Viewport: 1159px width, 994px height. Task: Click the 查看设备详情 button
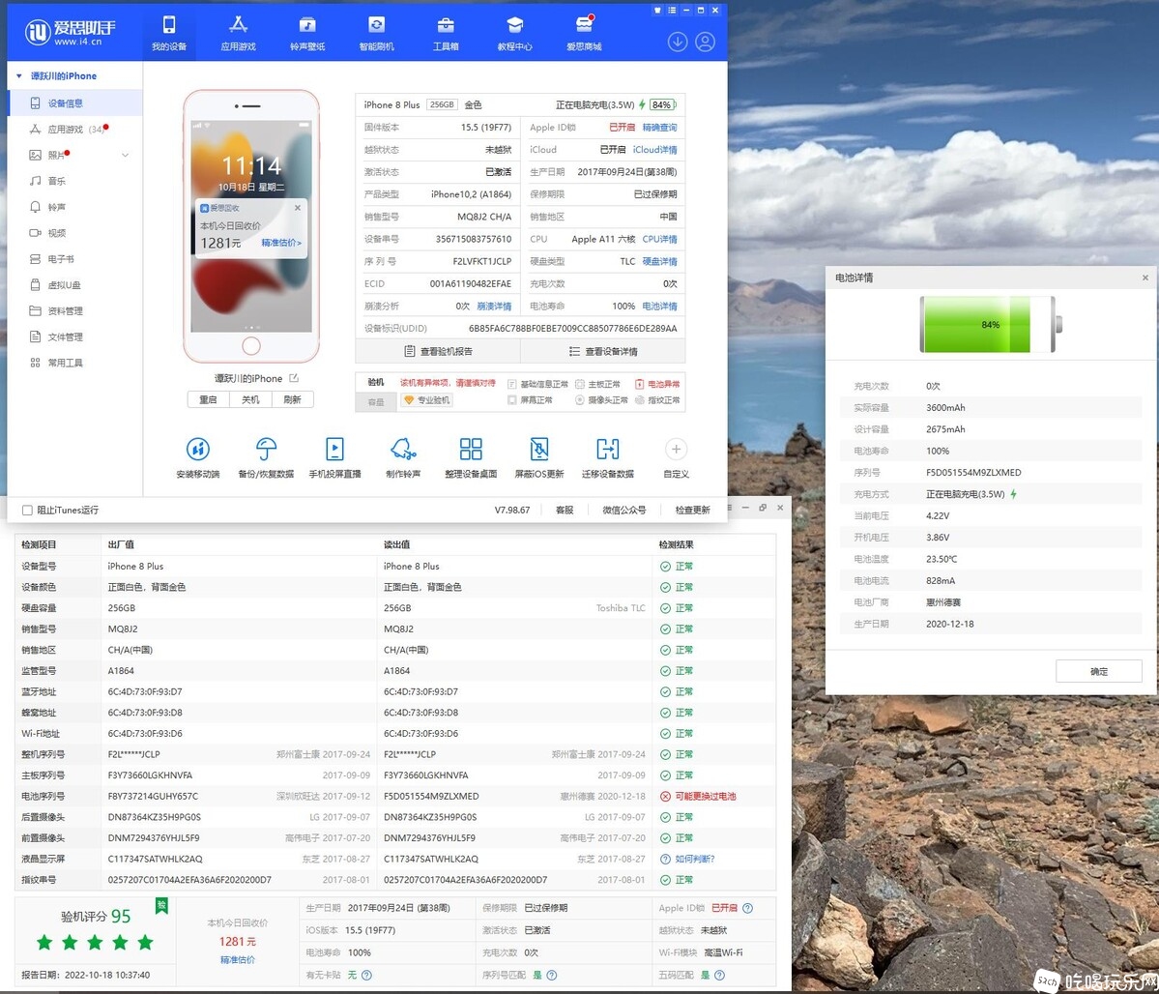point(603,351)
